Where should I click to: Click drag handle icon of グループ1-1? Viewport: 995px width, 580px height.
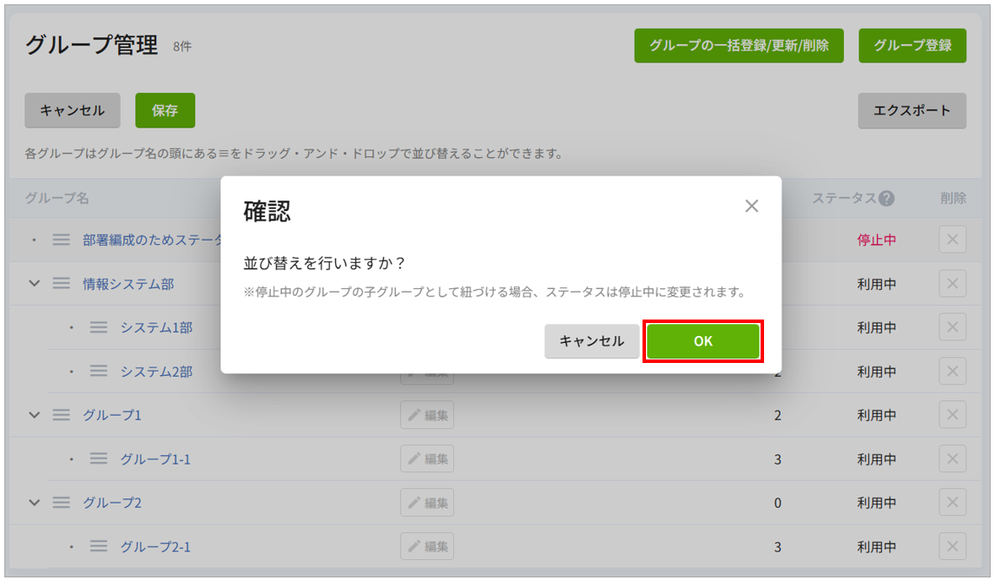(x=98, y=458)
